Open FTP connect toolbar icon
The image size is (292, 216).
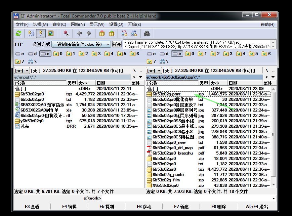click(124, 33)
